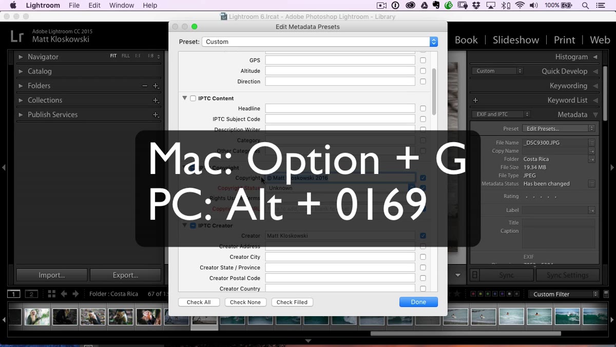Add a collection with the Collections plus icon
Viewport: 616px width, 347px height.
pyautogui.click(x=156, y=100)
